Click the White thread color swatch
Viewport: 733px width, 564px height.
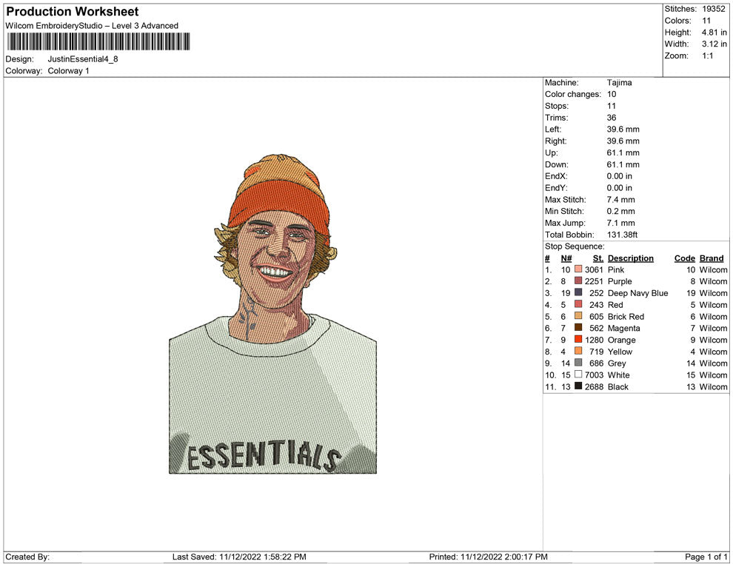pos(578,375)
